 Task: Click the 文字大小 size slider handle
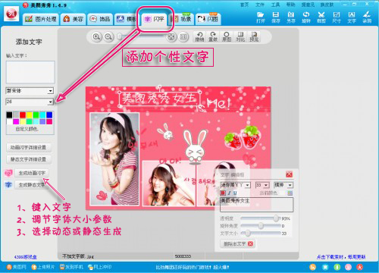click(248, 233)
